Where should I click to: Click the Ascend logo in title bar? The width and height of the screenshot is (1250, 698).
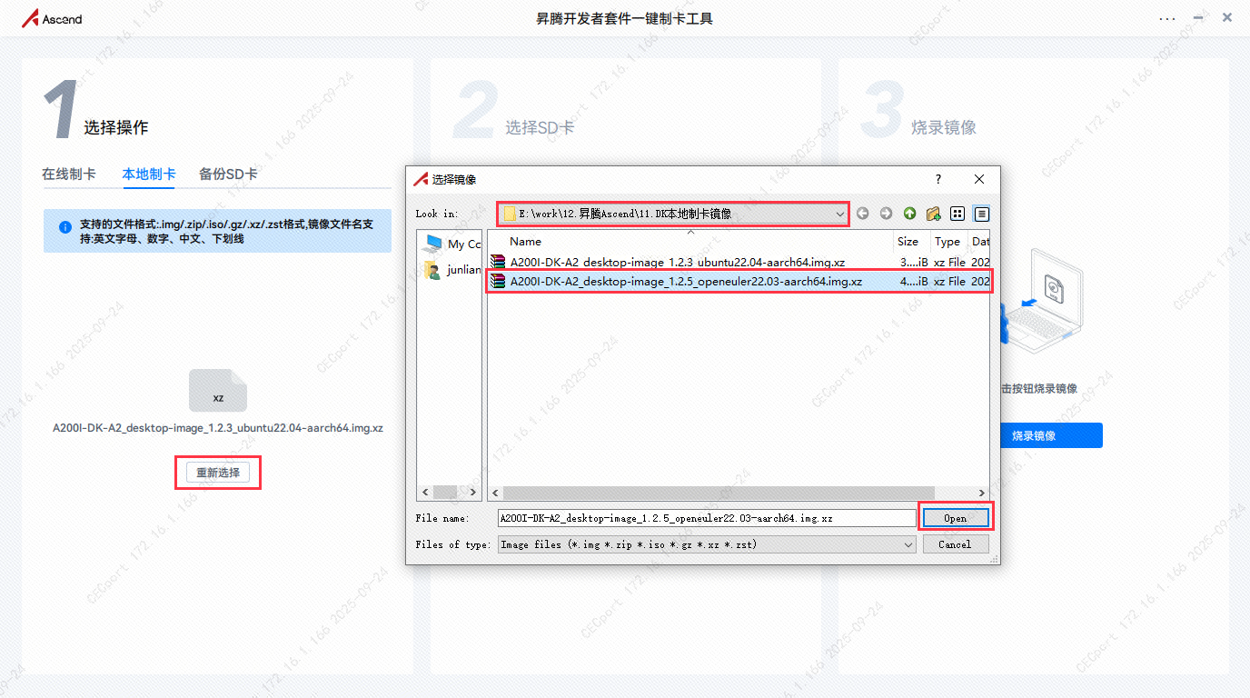click(x=52, y=18)
